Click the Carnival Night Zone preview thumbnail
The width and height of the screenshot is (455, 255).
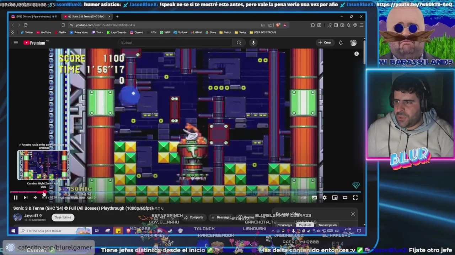pyautogui.click(x=43, y=165)
